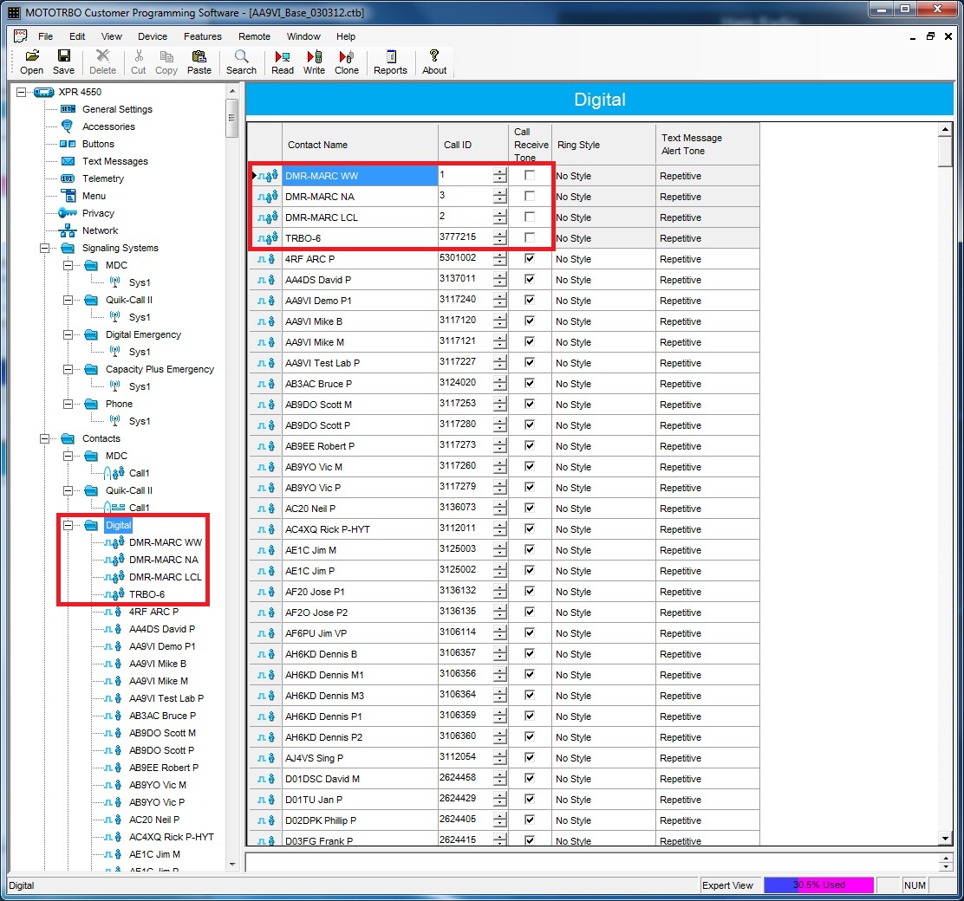This screenshot has height=901, width=964.
Task: Select General Settings in the tree
Action: [x=117, y=109]
